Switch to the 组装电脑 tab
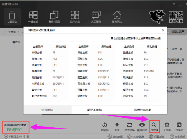Screen dimensions: 187x139 (x=47, y=110)
